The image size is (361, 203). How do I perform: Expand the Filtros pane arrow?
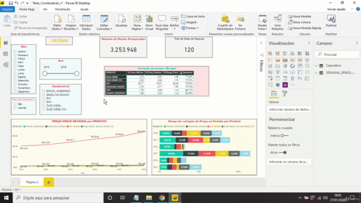pyautogui.click(x=261, y=43)
